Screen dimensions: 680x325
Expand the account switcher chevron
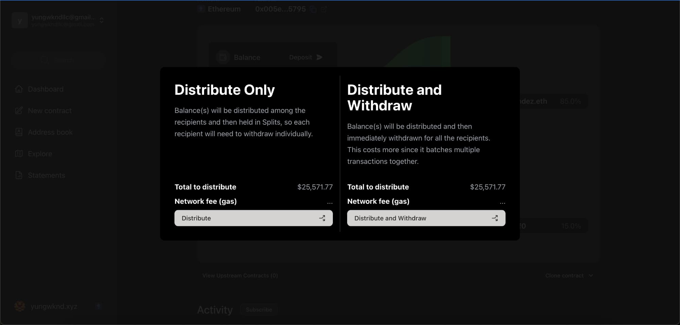[101, 20]
